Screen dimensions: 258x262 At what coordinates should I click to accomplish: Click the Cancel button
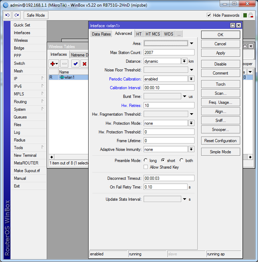pos(221,44)
